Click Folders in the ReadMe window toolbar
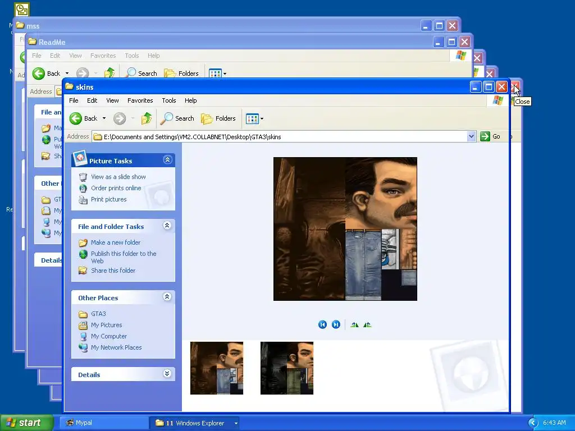Viewport: 575px width, 431px height. click(x=181, y=74)
